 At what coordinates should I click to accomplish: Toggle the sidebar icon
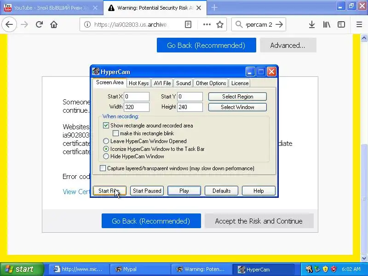(341, 24)
